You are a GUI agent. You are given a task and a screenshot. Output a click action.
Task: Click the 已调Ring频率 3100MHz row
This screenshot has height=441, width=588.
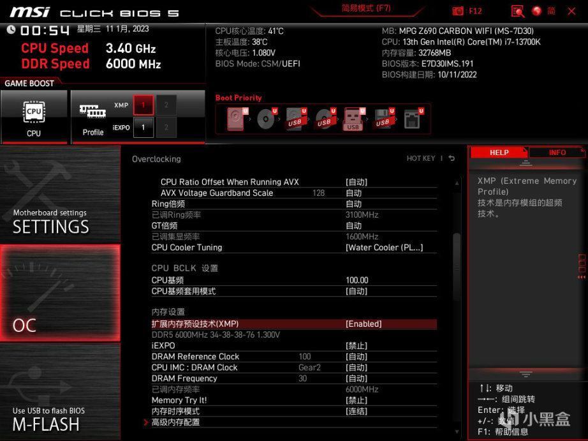tap(294, 214)
